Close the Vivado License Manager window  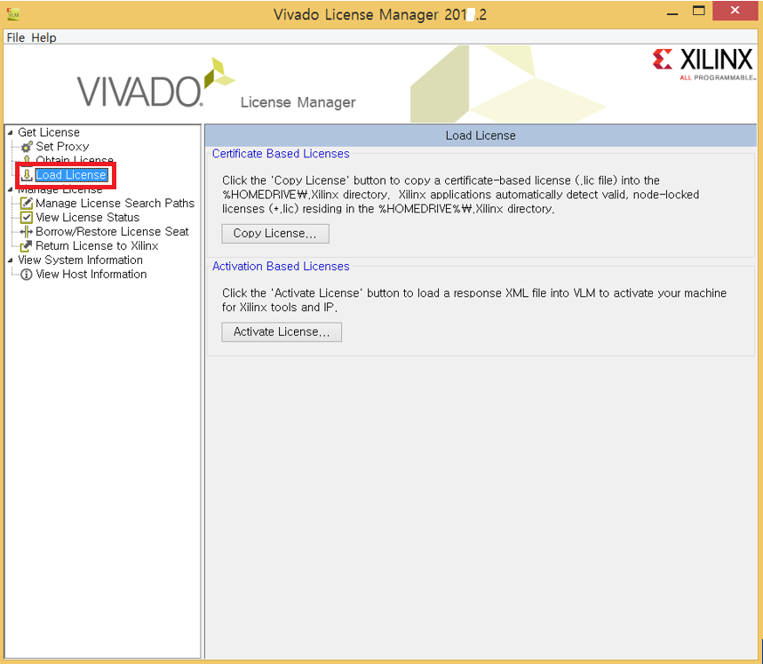point(735,11)
